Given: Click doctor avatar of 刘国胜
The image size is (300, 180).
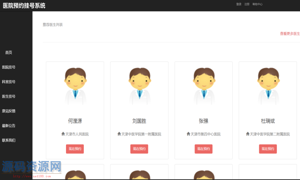Looking at the screenshot, I should pos(139,86).
